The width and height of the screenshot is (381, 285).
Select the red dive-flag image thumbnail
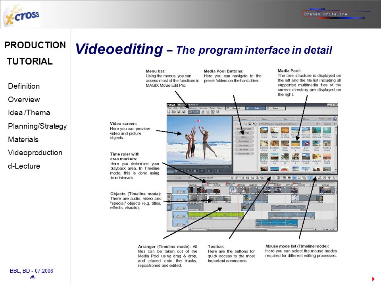(306, 143)
